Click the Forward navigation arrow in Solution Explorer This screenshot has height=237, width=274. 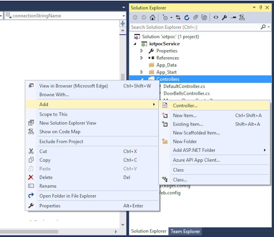[144, 18]
